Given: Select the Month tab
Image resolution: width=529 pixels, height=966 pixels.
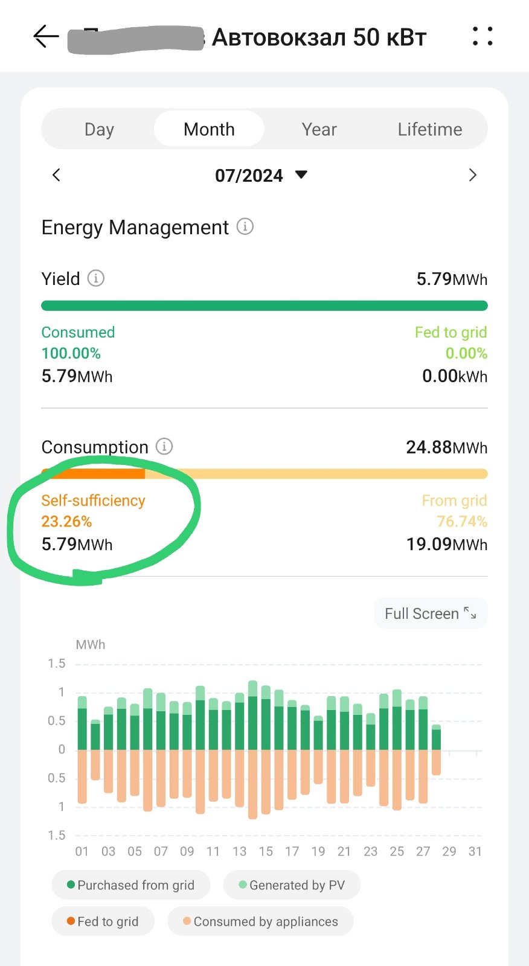Looking at the screenshot, I should click(x=209, y=129).
